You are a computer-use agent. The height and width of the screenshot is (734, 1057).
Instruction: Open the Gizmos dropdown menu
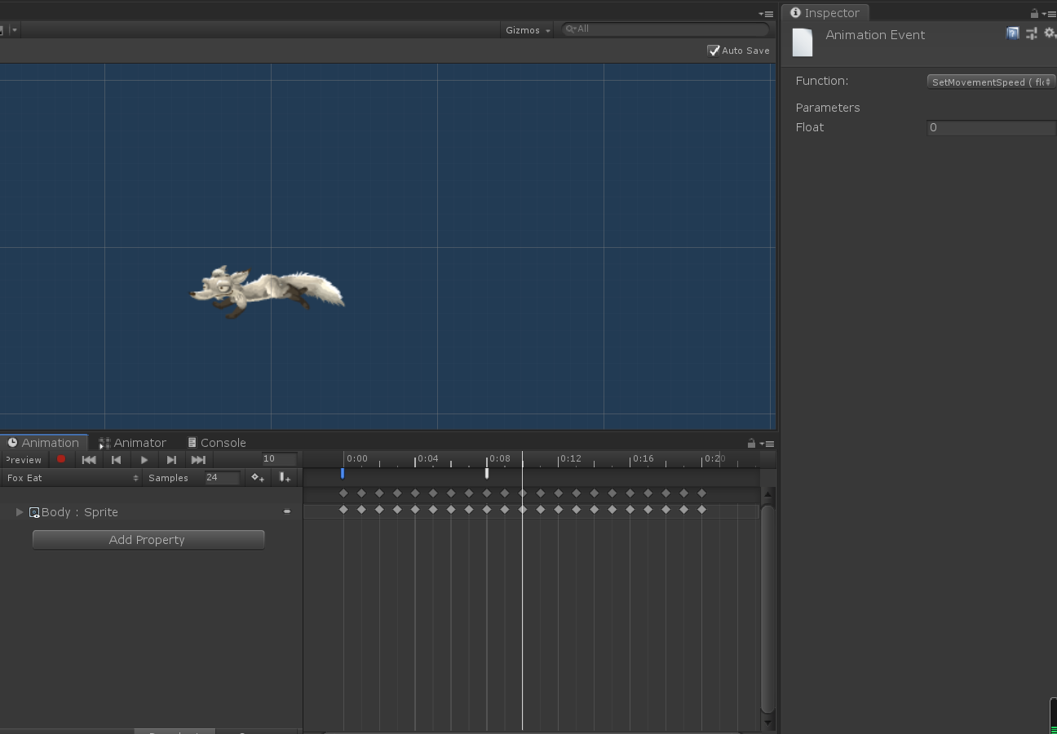[x=527, y=30]
